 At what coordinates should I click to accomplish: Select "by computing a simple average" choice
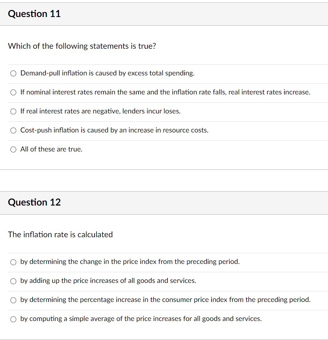(13, 319)
